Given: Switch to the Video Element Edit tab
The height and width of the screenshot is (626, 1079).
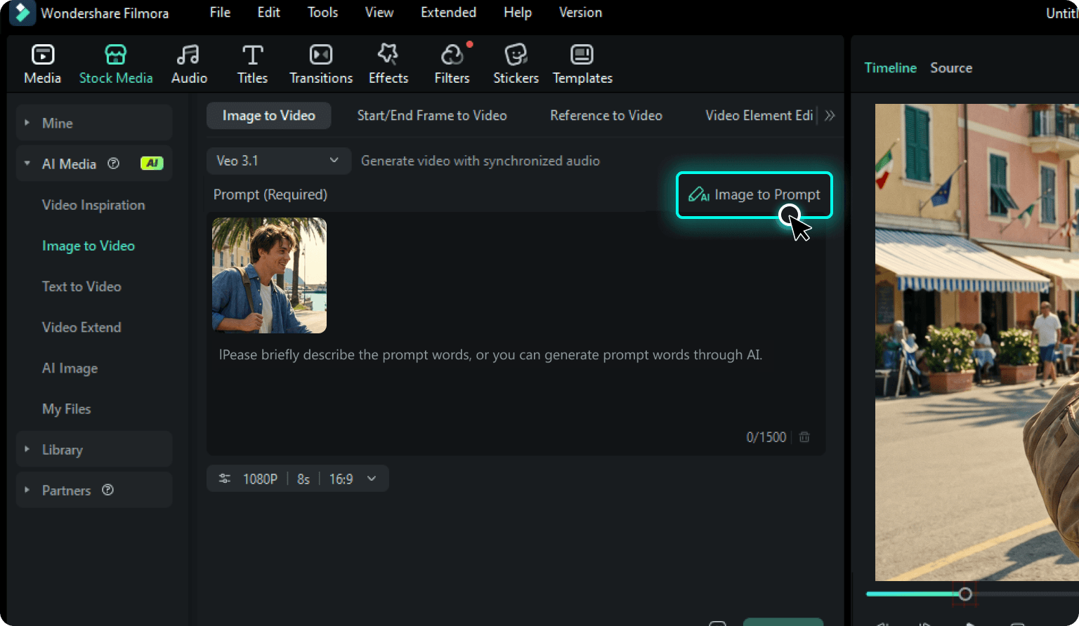Looking at the screenshot, I should (759, 115).
